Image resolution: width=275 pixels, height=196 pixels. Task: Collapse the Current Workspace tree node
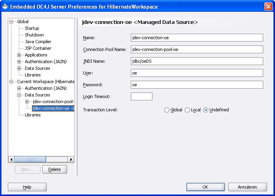pos(11,82)
